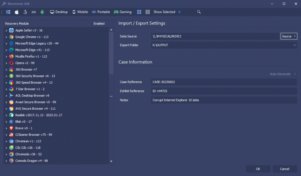
Task: Click the AOL Desktop Browser icon
Action: (x=11, y=96)
